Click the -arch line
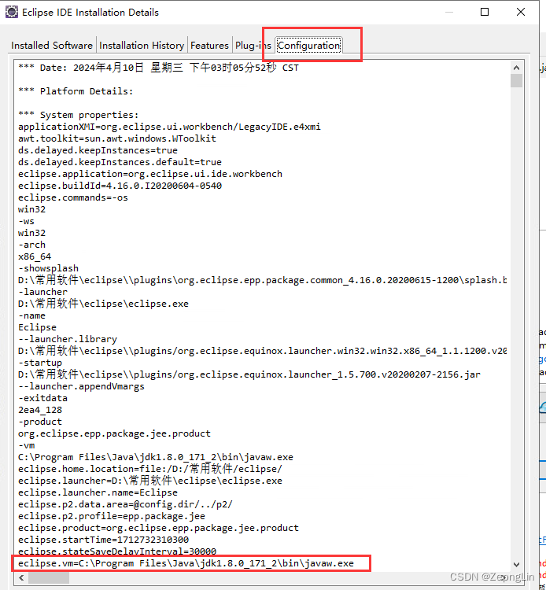Viewport: 546px width, 590px height. pos(31,245)
